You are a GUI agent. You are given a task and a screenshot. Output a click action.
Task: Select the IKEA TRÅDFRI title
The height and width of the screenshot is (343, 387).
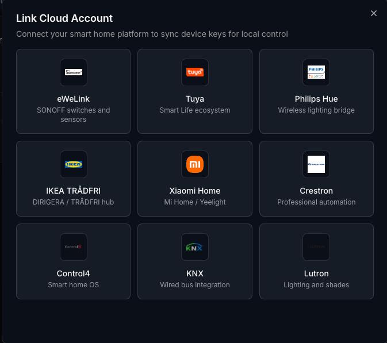pos(73,191)
